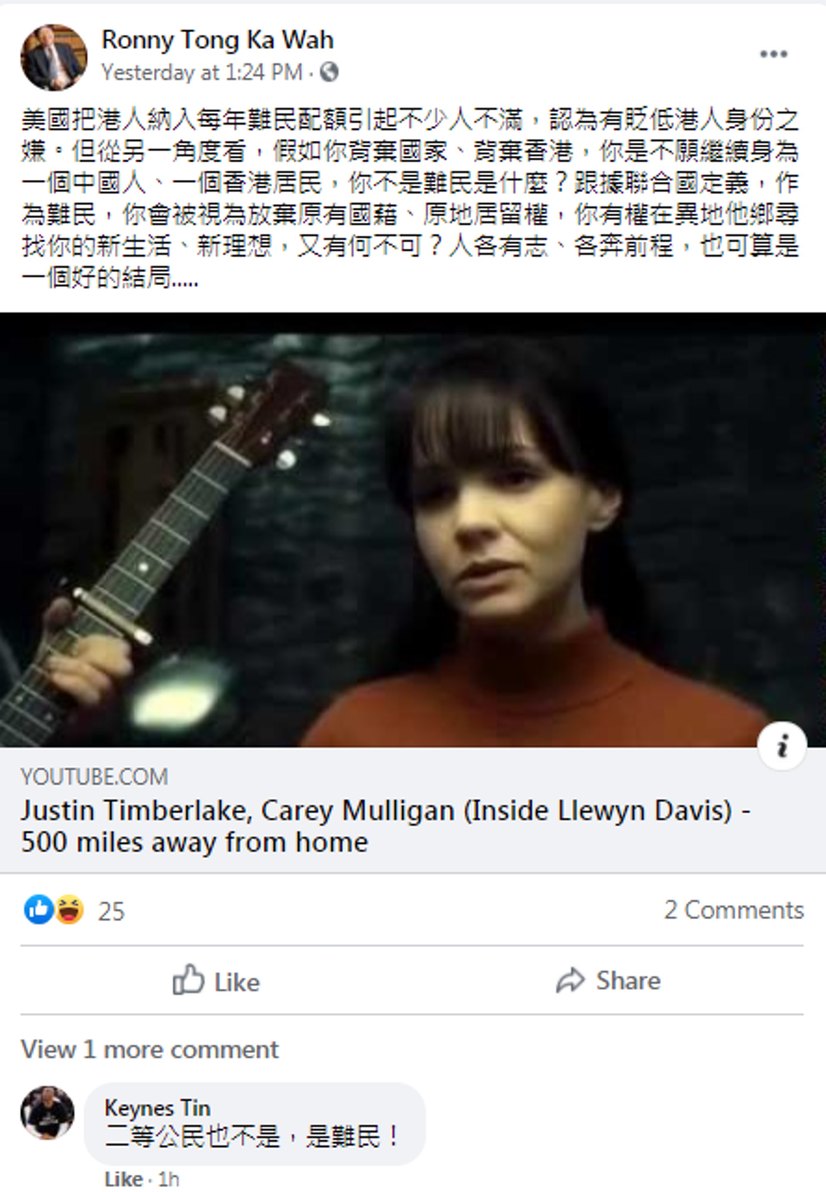The image size is (826, 1192).
Task: Click the blue thumbs-up reaction icon
Action: tap(39, 909)
